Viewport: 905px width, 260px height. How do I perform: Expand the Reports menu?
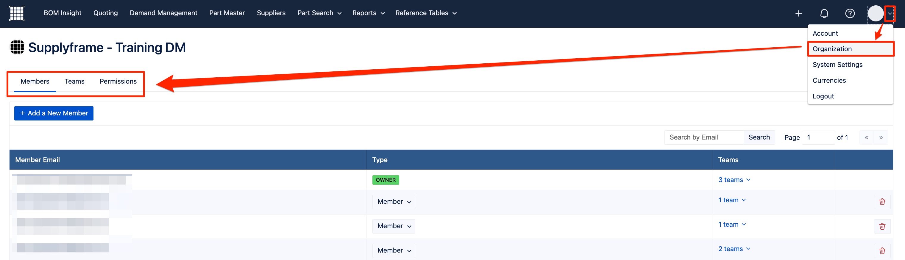coord(368,13)
